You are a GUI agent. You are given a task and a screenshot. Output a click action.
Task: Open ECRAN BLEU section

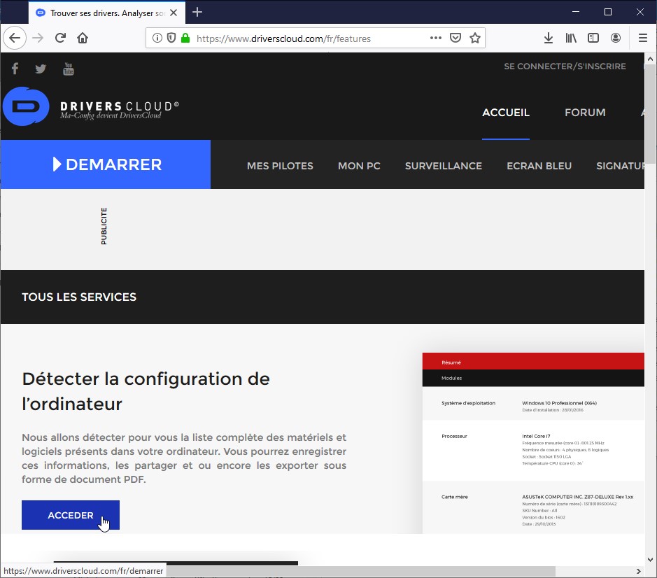pyautogui.click(x=539, y=166)
